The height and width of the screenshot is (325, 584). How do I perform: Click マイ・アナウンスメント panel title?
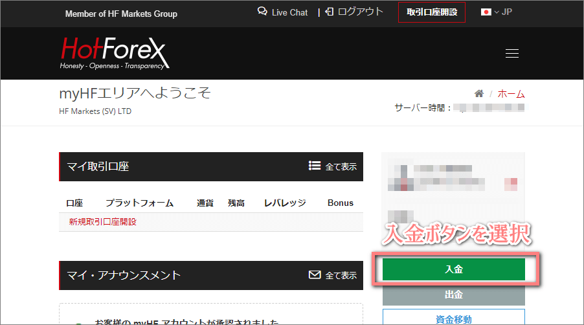124,275
